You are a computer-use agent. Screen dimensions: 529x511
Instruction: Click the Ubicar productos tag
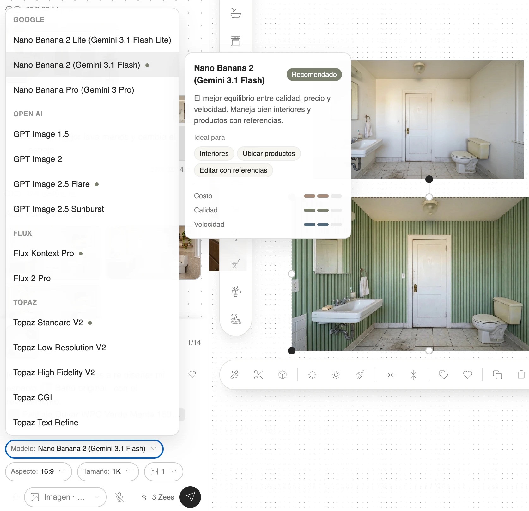[269, 154]
